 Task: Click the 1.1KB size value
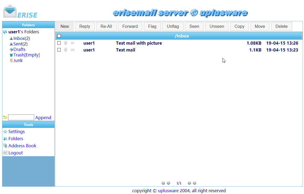255,50
